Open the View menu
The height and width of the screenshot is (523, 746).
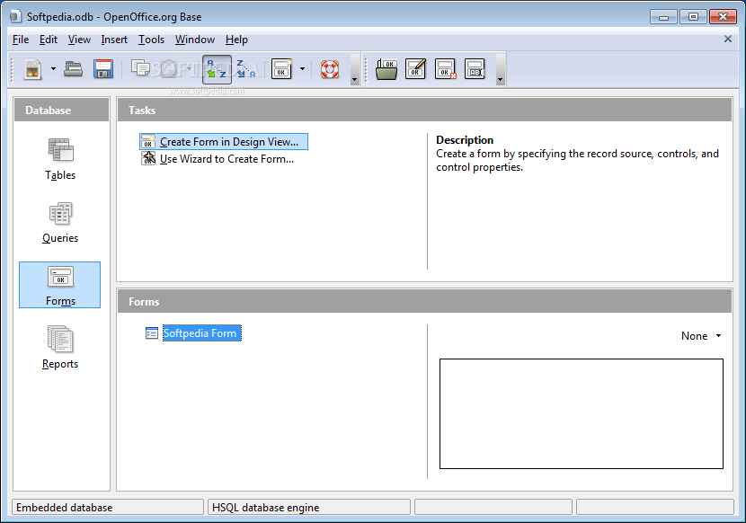(79, 40)
